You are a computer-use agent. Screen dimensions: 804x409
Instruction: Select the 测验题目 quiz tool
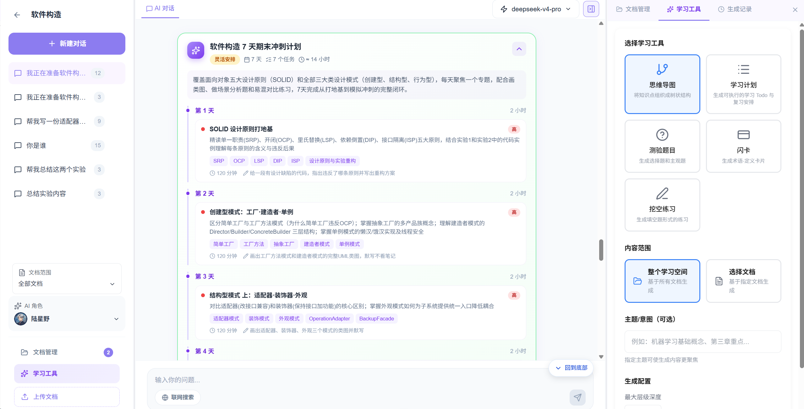[x=662, y=146]
